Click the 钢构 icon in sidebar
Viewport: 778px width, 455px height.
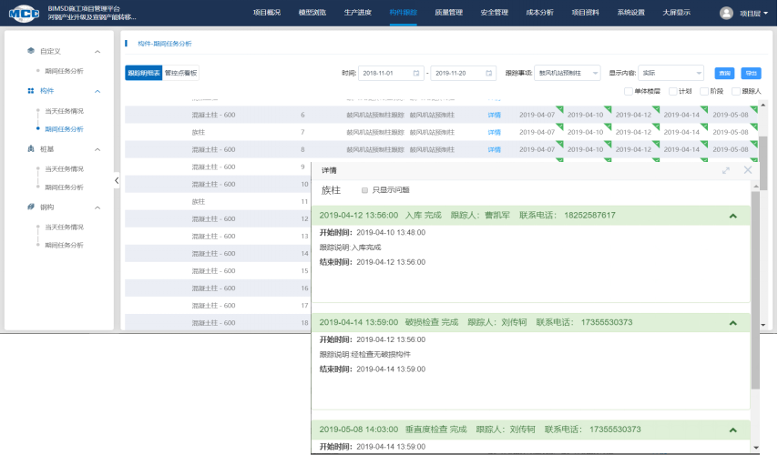tap(31, 207)
